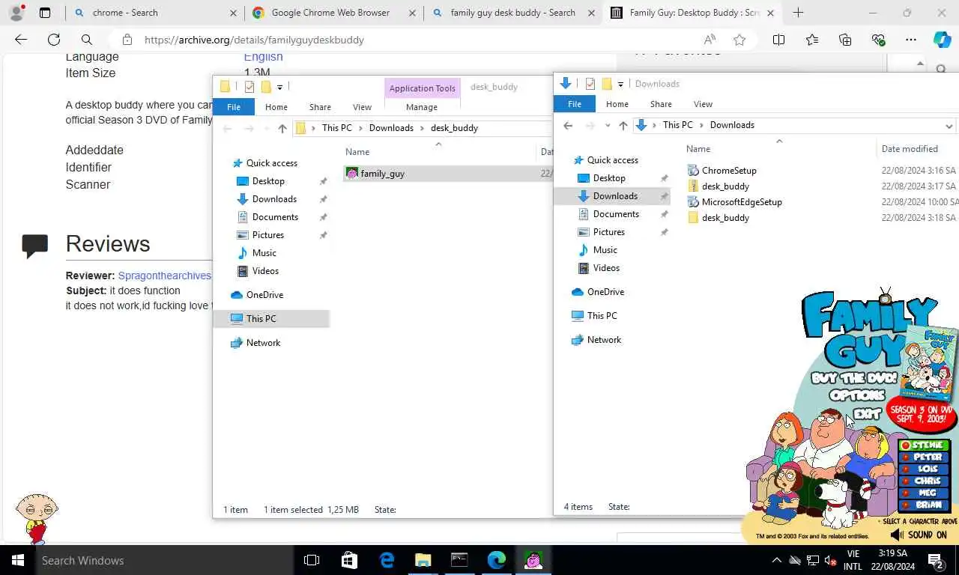Open Edge Favorites list icon
Image resolution: width=959 pixels, height=575 pixels.
click(812, 40)
